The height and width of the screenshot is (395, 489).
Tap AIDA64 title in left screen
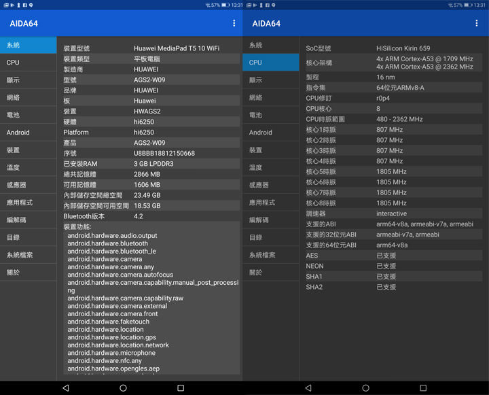(24, 23)
